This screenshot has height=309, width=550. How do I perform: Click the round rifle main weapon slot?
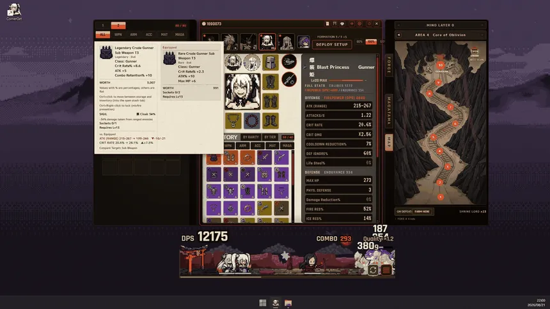coord(289,80)
